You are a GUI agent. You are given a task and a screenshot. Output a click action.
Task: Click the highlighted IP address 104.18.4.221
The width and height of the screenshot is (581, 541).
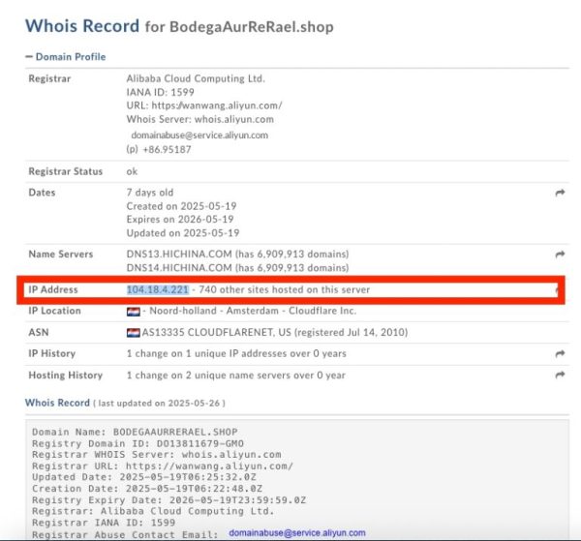pyautogui.click(x=158, y=290)
